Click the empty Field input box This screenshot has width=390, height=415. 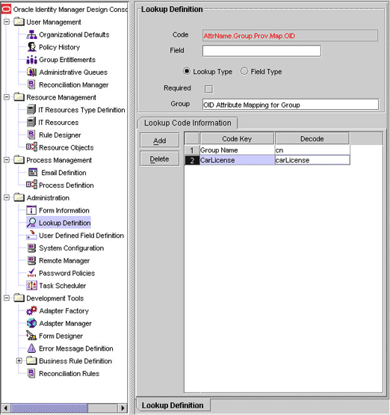point(261,51)
